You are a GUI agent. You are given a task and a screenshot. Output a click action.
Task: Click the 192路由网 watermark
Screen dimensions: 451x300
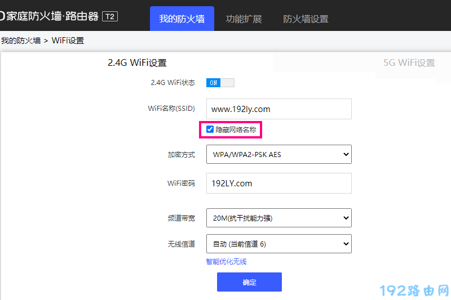(414, 290)
